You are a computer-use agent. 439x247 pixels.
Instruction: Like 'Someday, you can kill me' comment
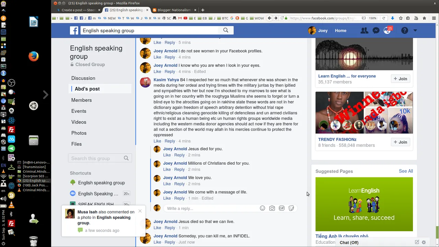[x=157, y=242]
